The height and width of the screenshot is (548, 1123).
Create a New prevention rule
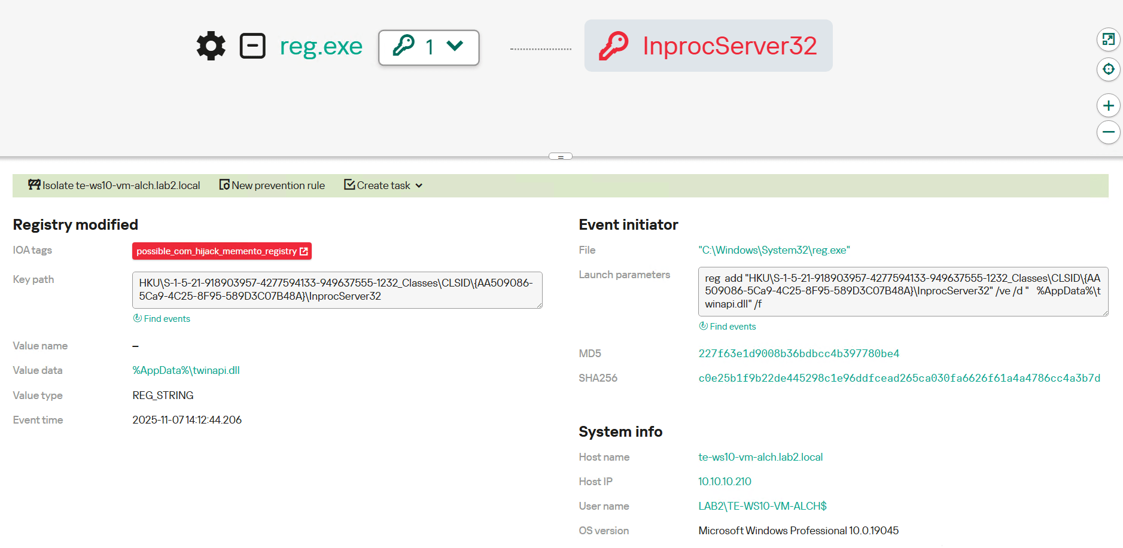(272, 185)
